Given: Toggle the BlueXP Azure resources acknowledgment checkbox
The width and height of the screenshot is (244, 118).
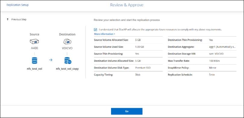Looking at the screenshot, I should point(96,29).
